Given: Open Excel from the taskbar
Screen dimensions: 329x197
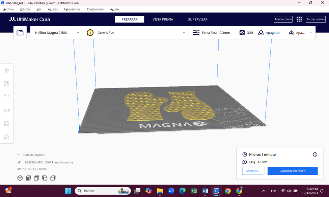Looking at the screenshot, I should [194, 191].
